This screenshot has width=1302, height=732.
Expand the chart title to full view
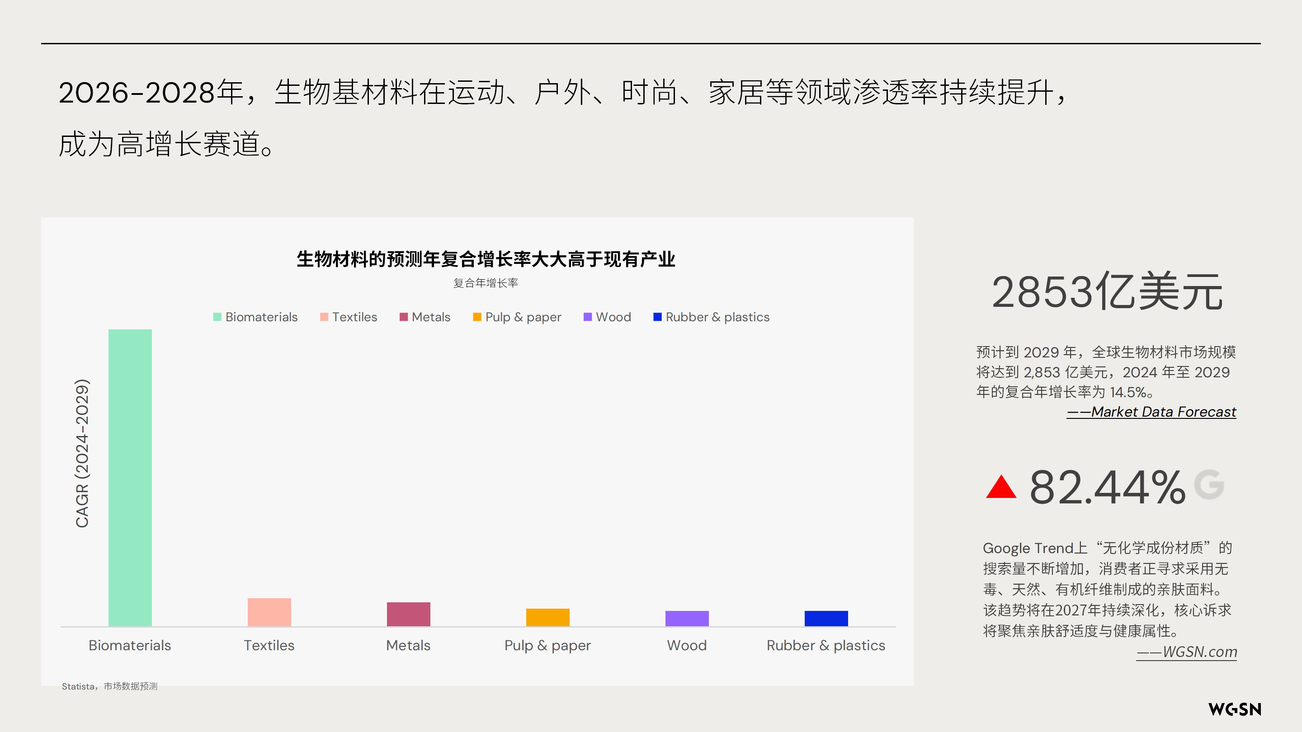487,259
